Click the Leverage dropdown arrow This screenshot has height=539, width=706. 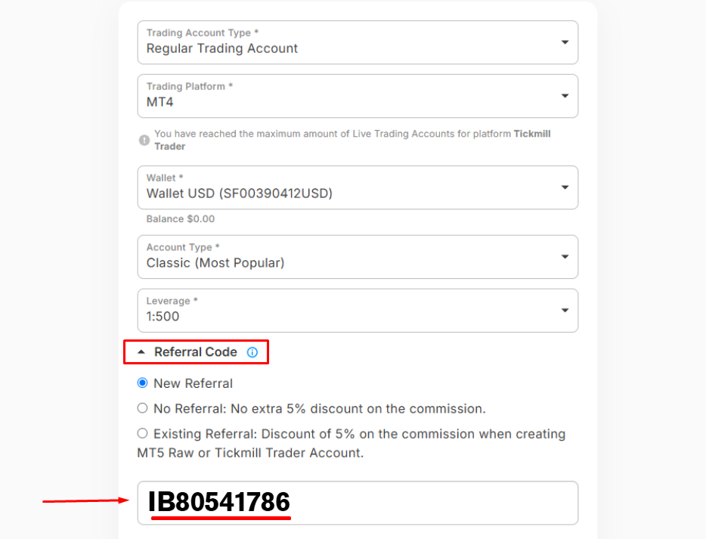[x=565, y=311]
